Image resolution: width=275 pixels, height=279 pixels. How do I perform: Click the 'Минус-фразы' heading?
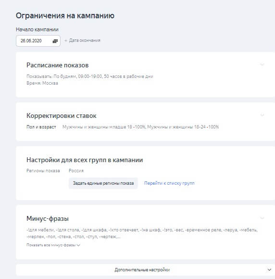(x=48, y=218)
